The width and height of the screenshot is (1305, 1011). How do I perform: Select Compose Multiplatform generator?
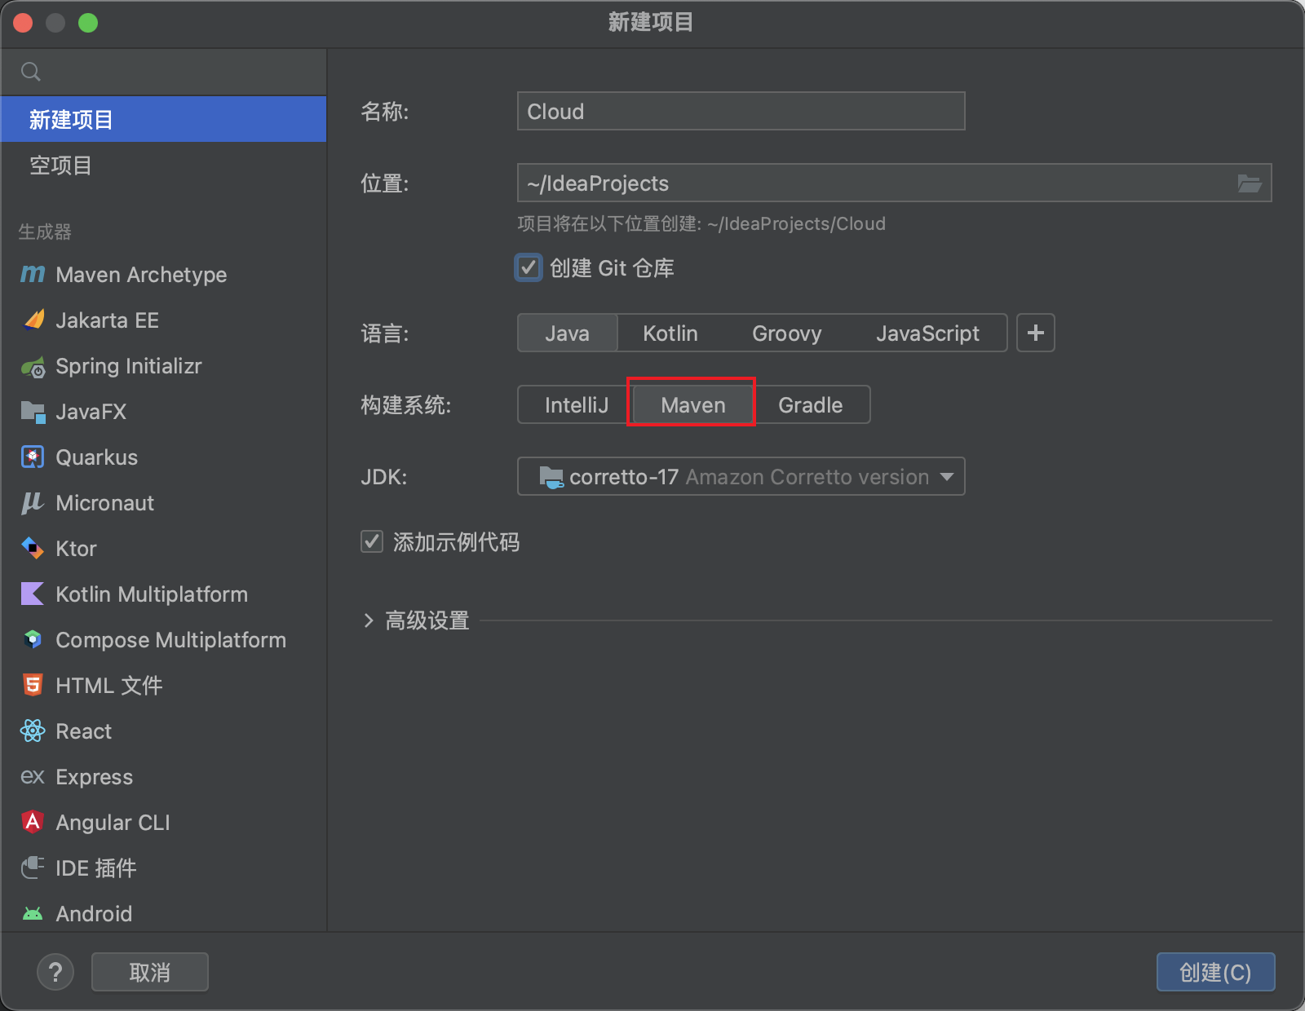pyautogui.click(x=163, y=640)
